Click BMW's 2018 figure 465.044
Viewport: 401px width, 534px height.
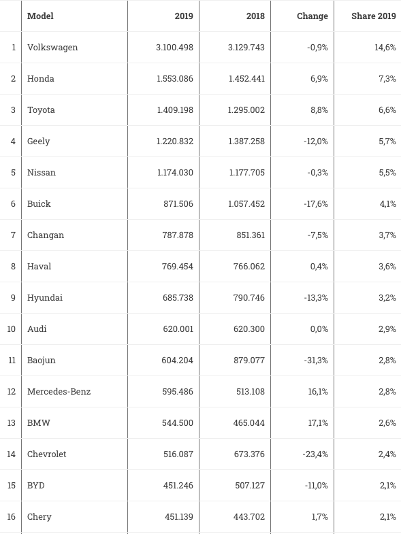pyautogui.click(x=249, y=423)
